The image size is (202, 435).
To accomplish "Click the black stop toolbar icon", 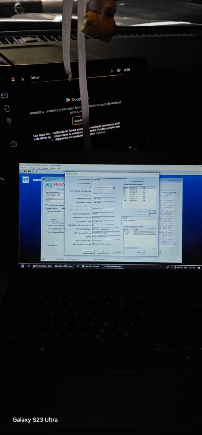I will coord(29,171).
